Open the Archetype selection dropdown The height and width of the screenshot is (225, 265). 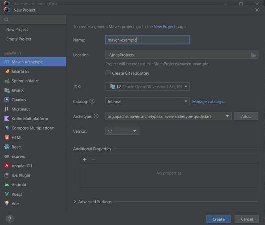169,116
